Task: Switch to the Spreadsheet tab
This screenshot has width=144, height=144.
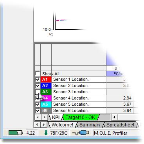Action: (x=120, y=125)
